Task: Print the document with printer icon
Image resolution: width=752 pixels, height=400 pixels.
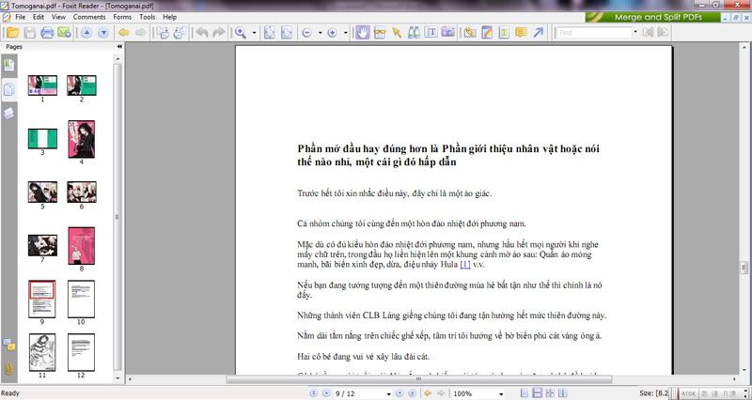Action: [47, 33]
